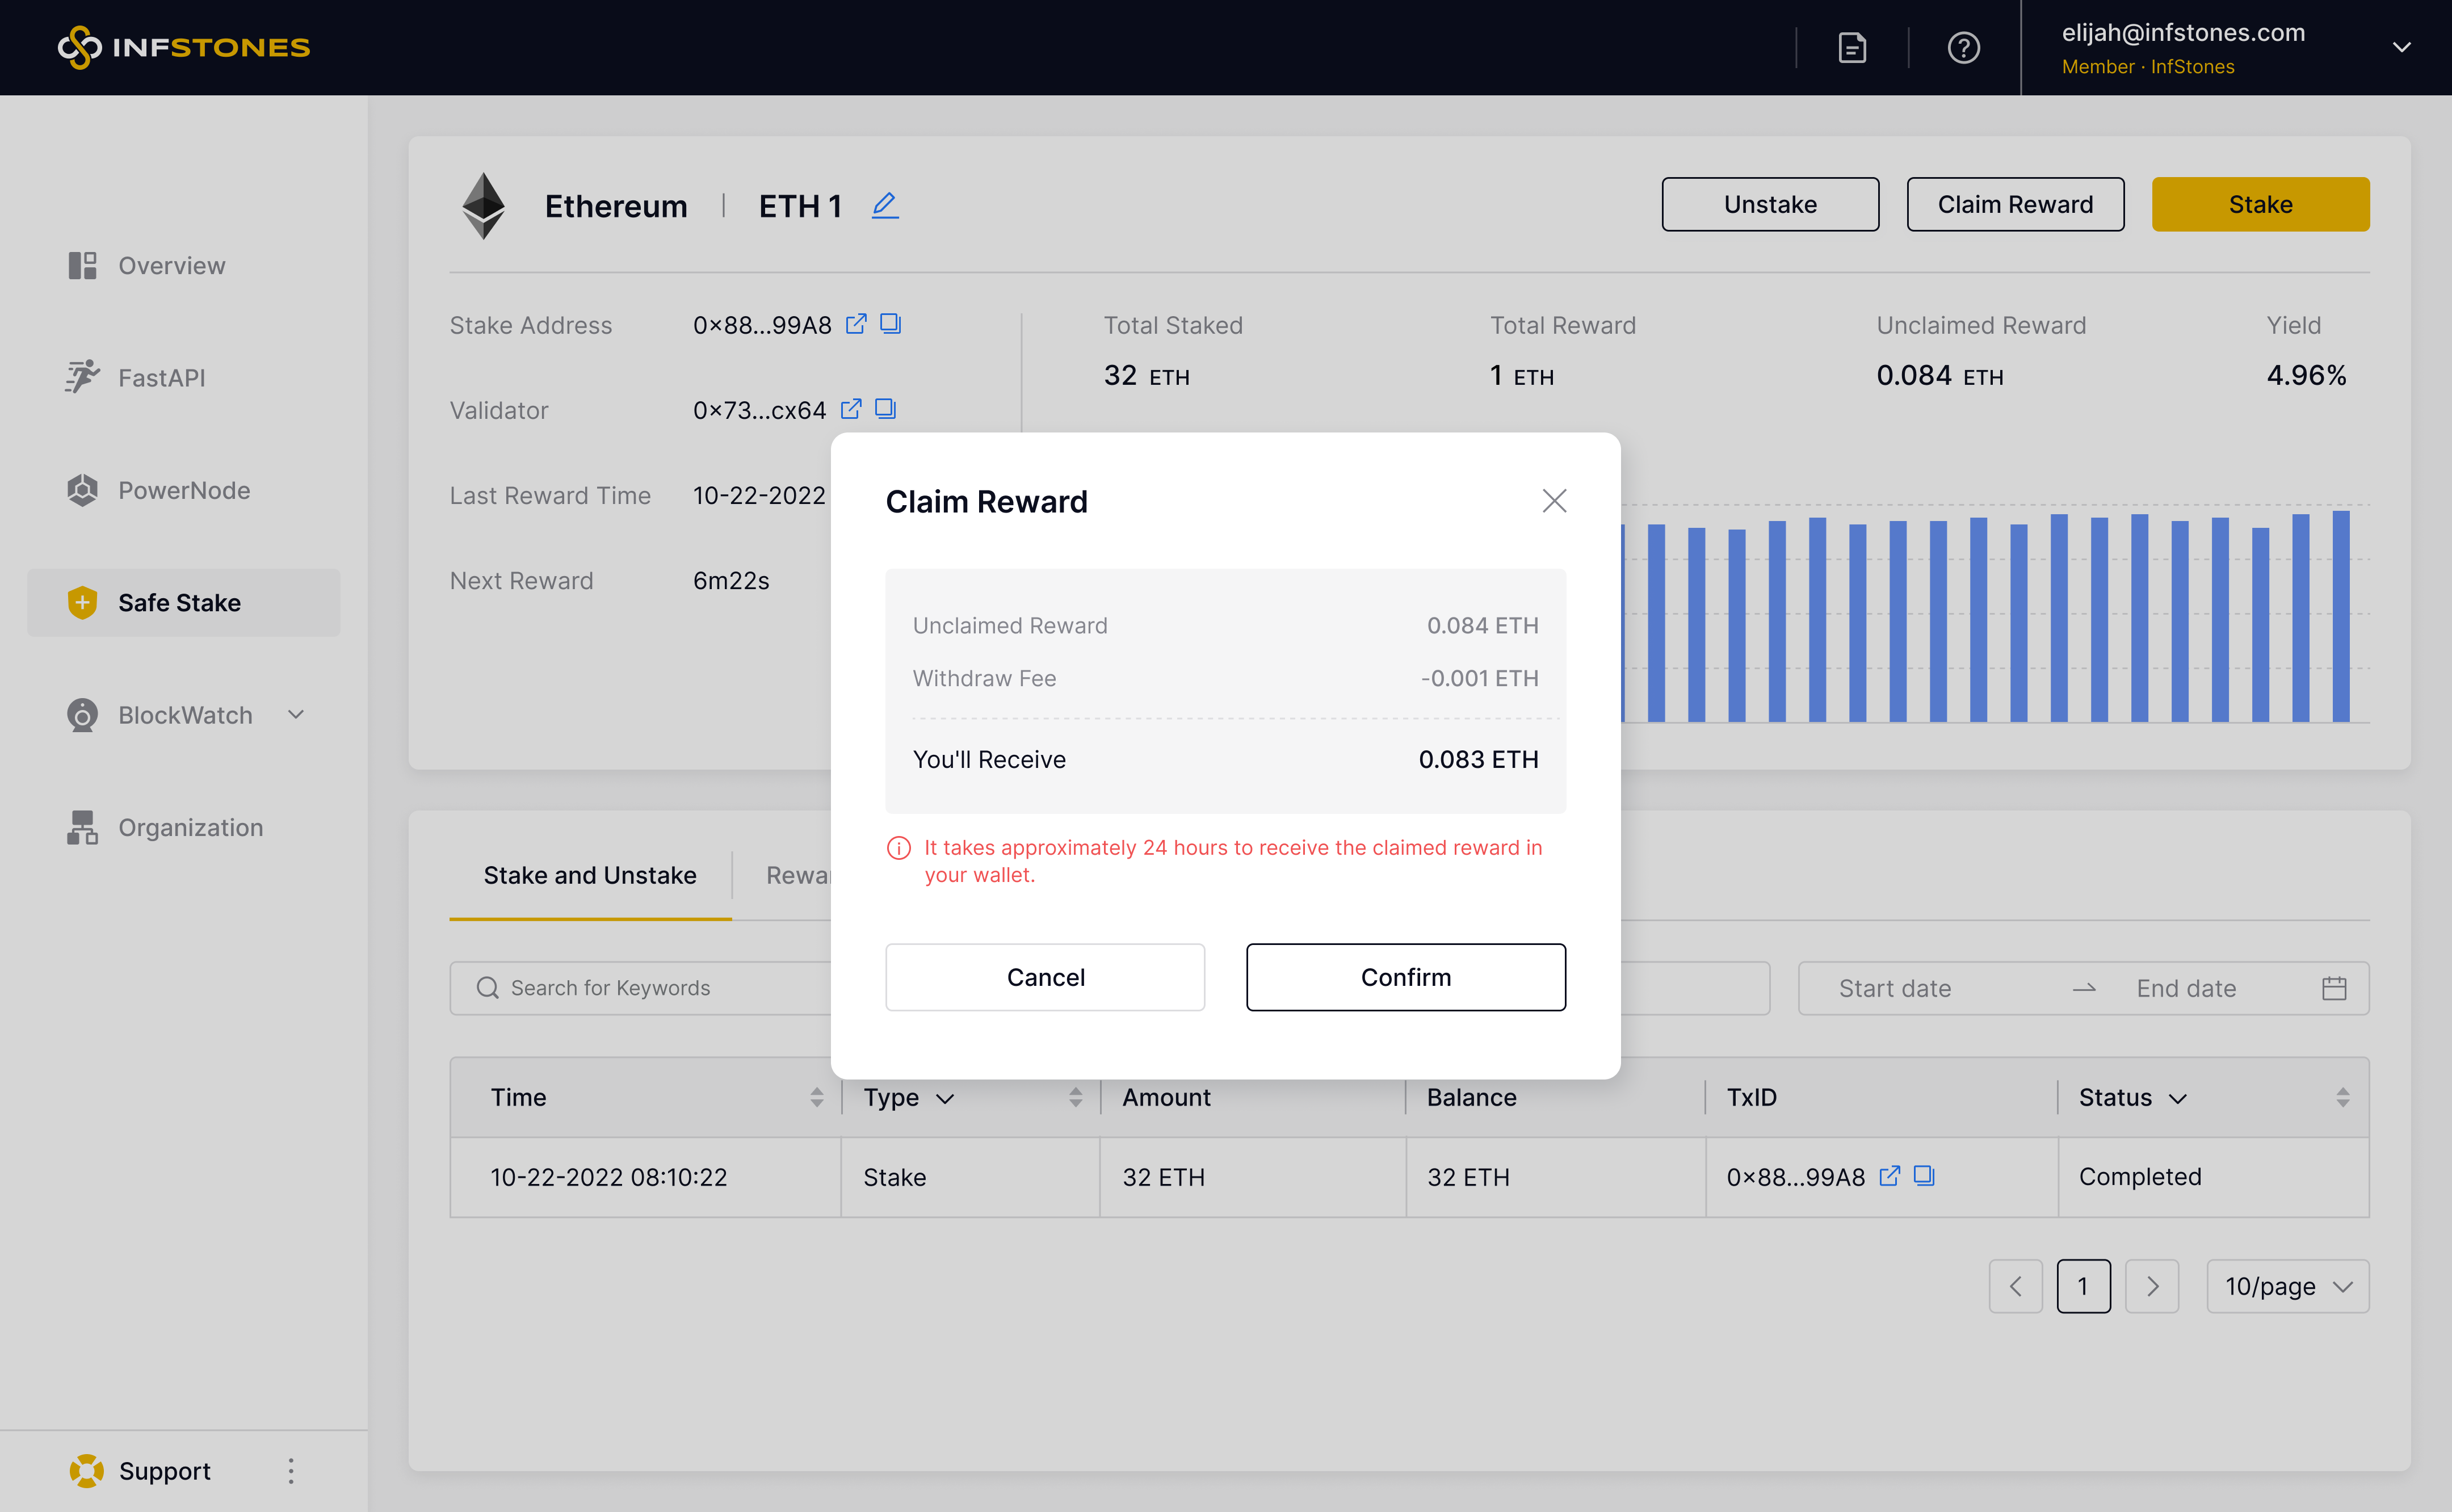Copy the Stake Address value

(890, 324)
